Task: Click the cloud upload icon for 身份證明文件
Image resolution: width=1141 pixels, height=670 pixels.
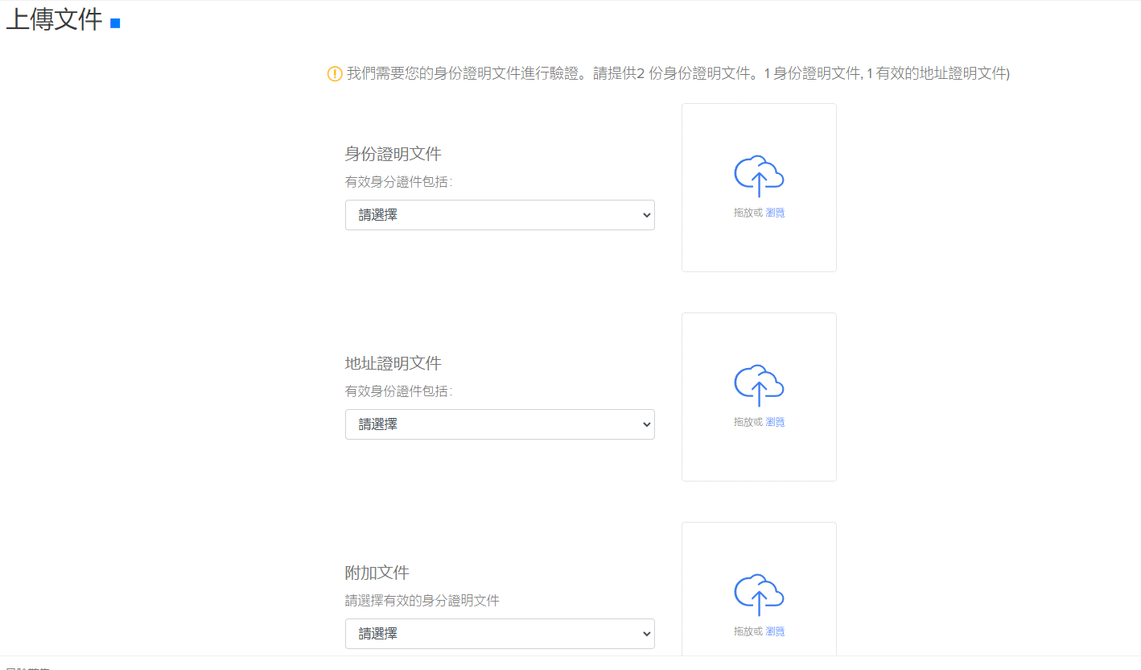Action: pyautogui.click(x=759, y=176)
